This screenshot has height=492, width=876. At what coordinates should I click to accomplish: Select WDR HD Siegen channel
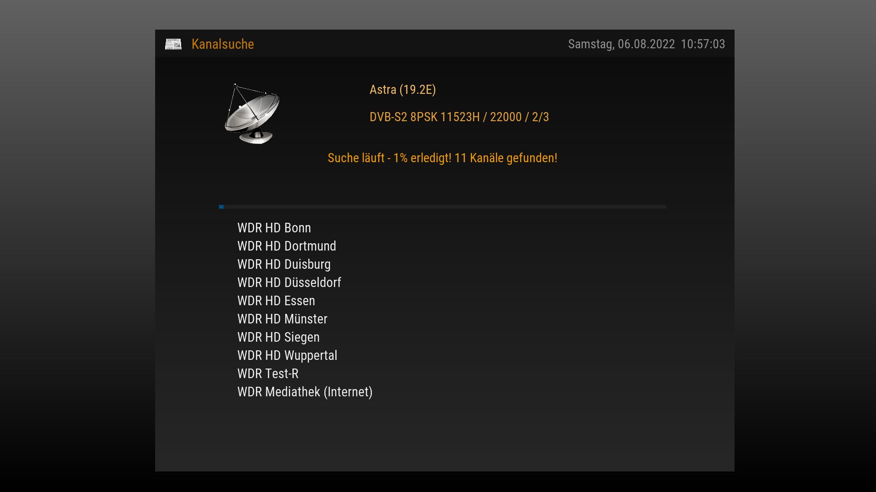point(278,337)
